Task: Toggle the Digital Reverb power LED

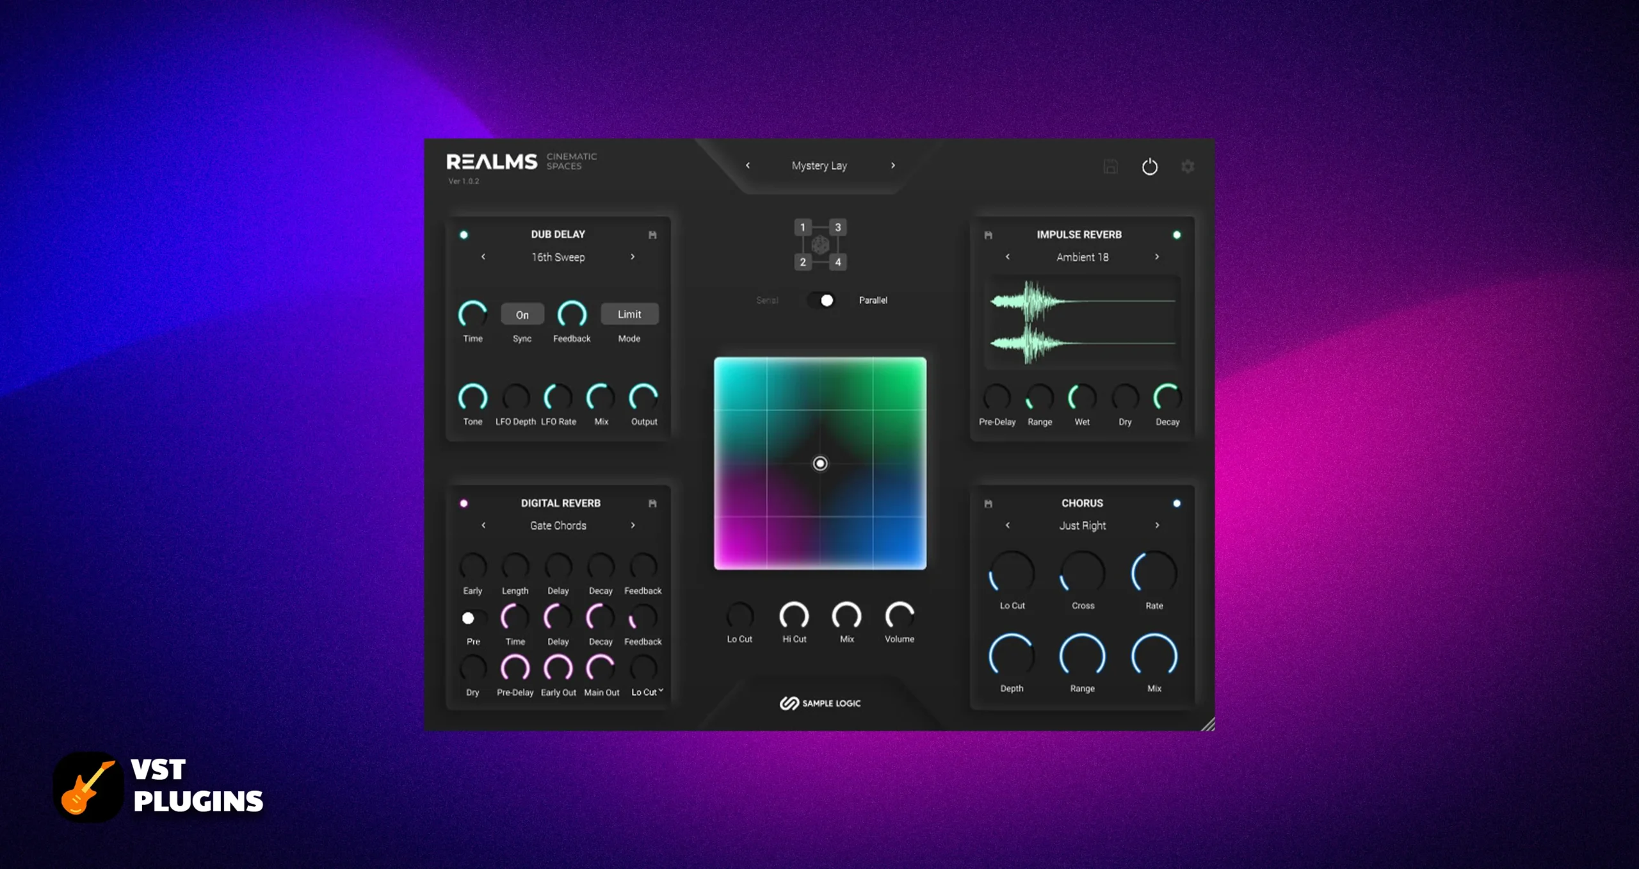Action: point(464,503)
